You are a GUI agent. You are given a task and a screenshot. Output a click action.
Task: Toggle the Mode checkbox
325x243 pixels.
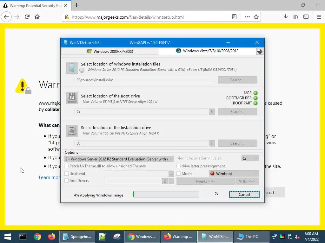[178, 174]
